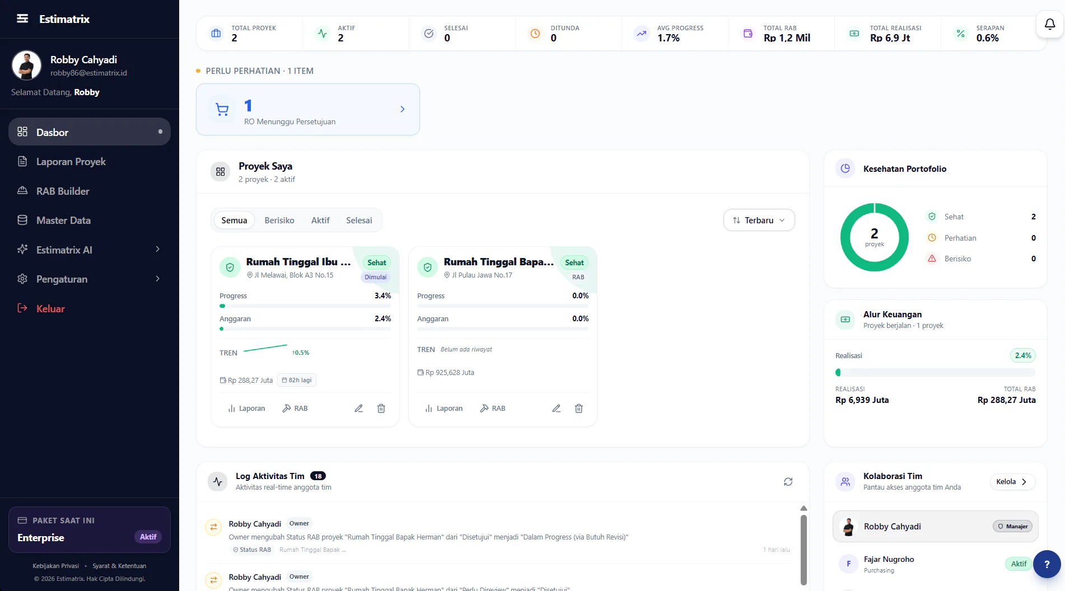The width and height of the screenshot is (1065, 591).
Task: Select the Berisiko filter tab
Action: coord(279,220)
